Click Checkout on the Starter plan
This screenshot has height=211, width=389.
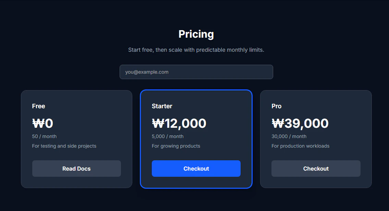click(196, 169)
